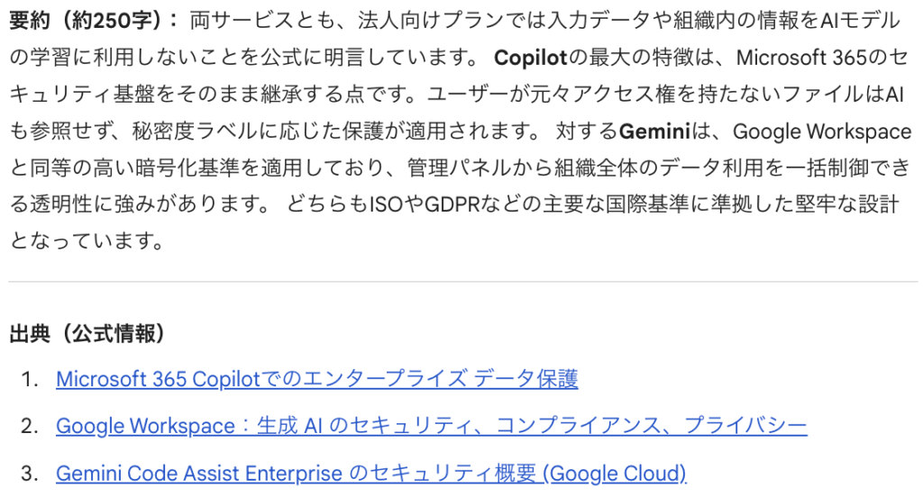The height and width of the screenshot is (497, 923).
Task: Click list number 3 in the sources
Action: [31, 474]
